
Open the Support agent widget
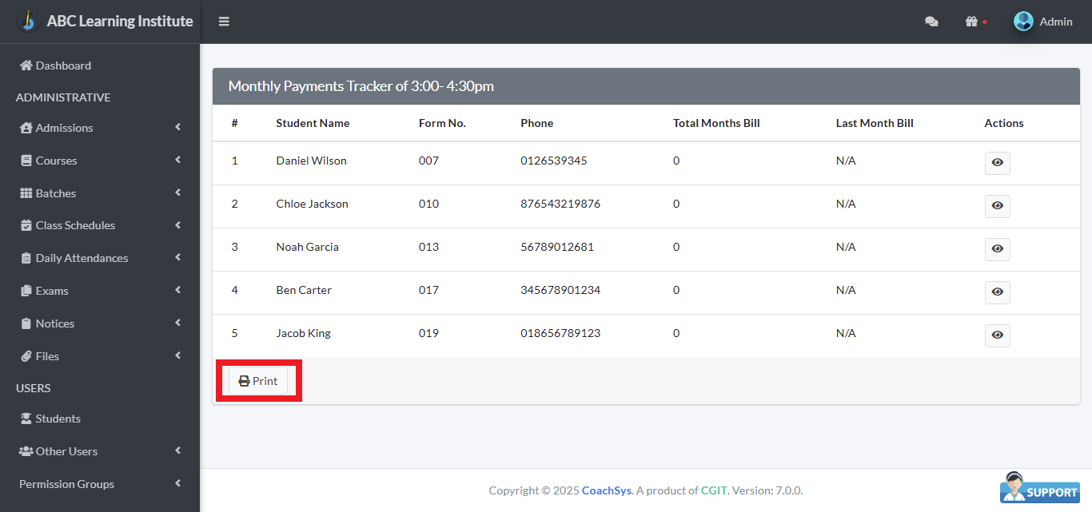pyautogui.click(x=1039, y=487)
